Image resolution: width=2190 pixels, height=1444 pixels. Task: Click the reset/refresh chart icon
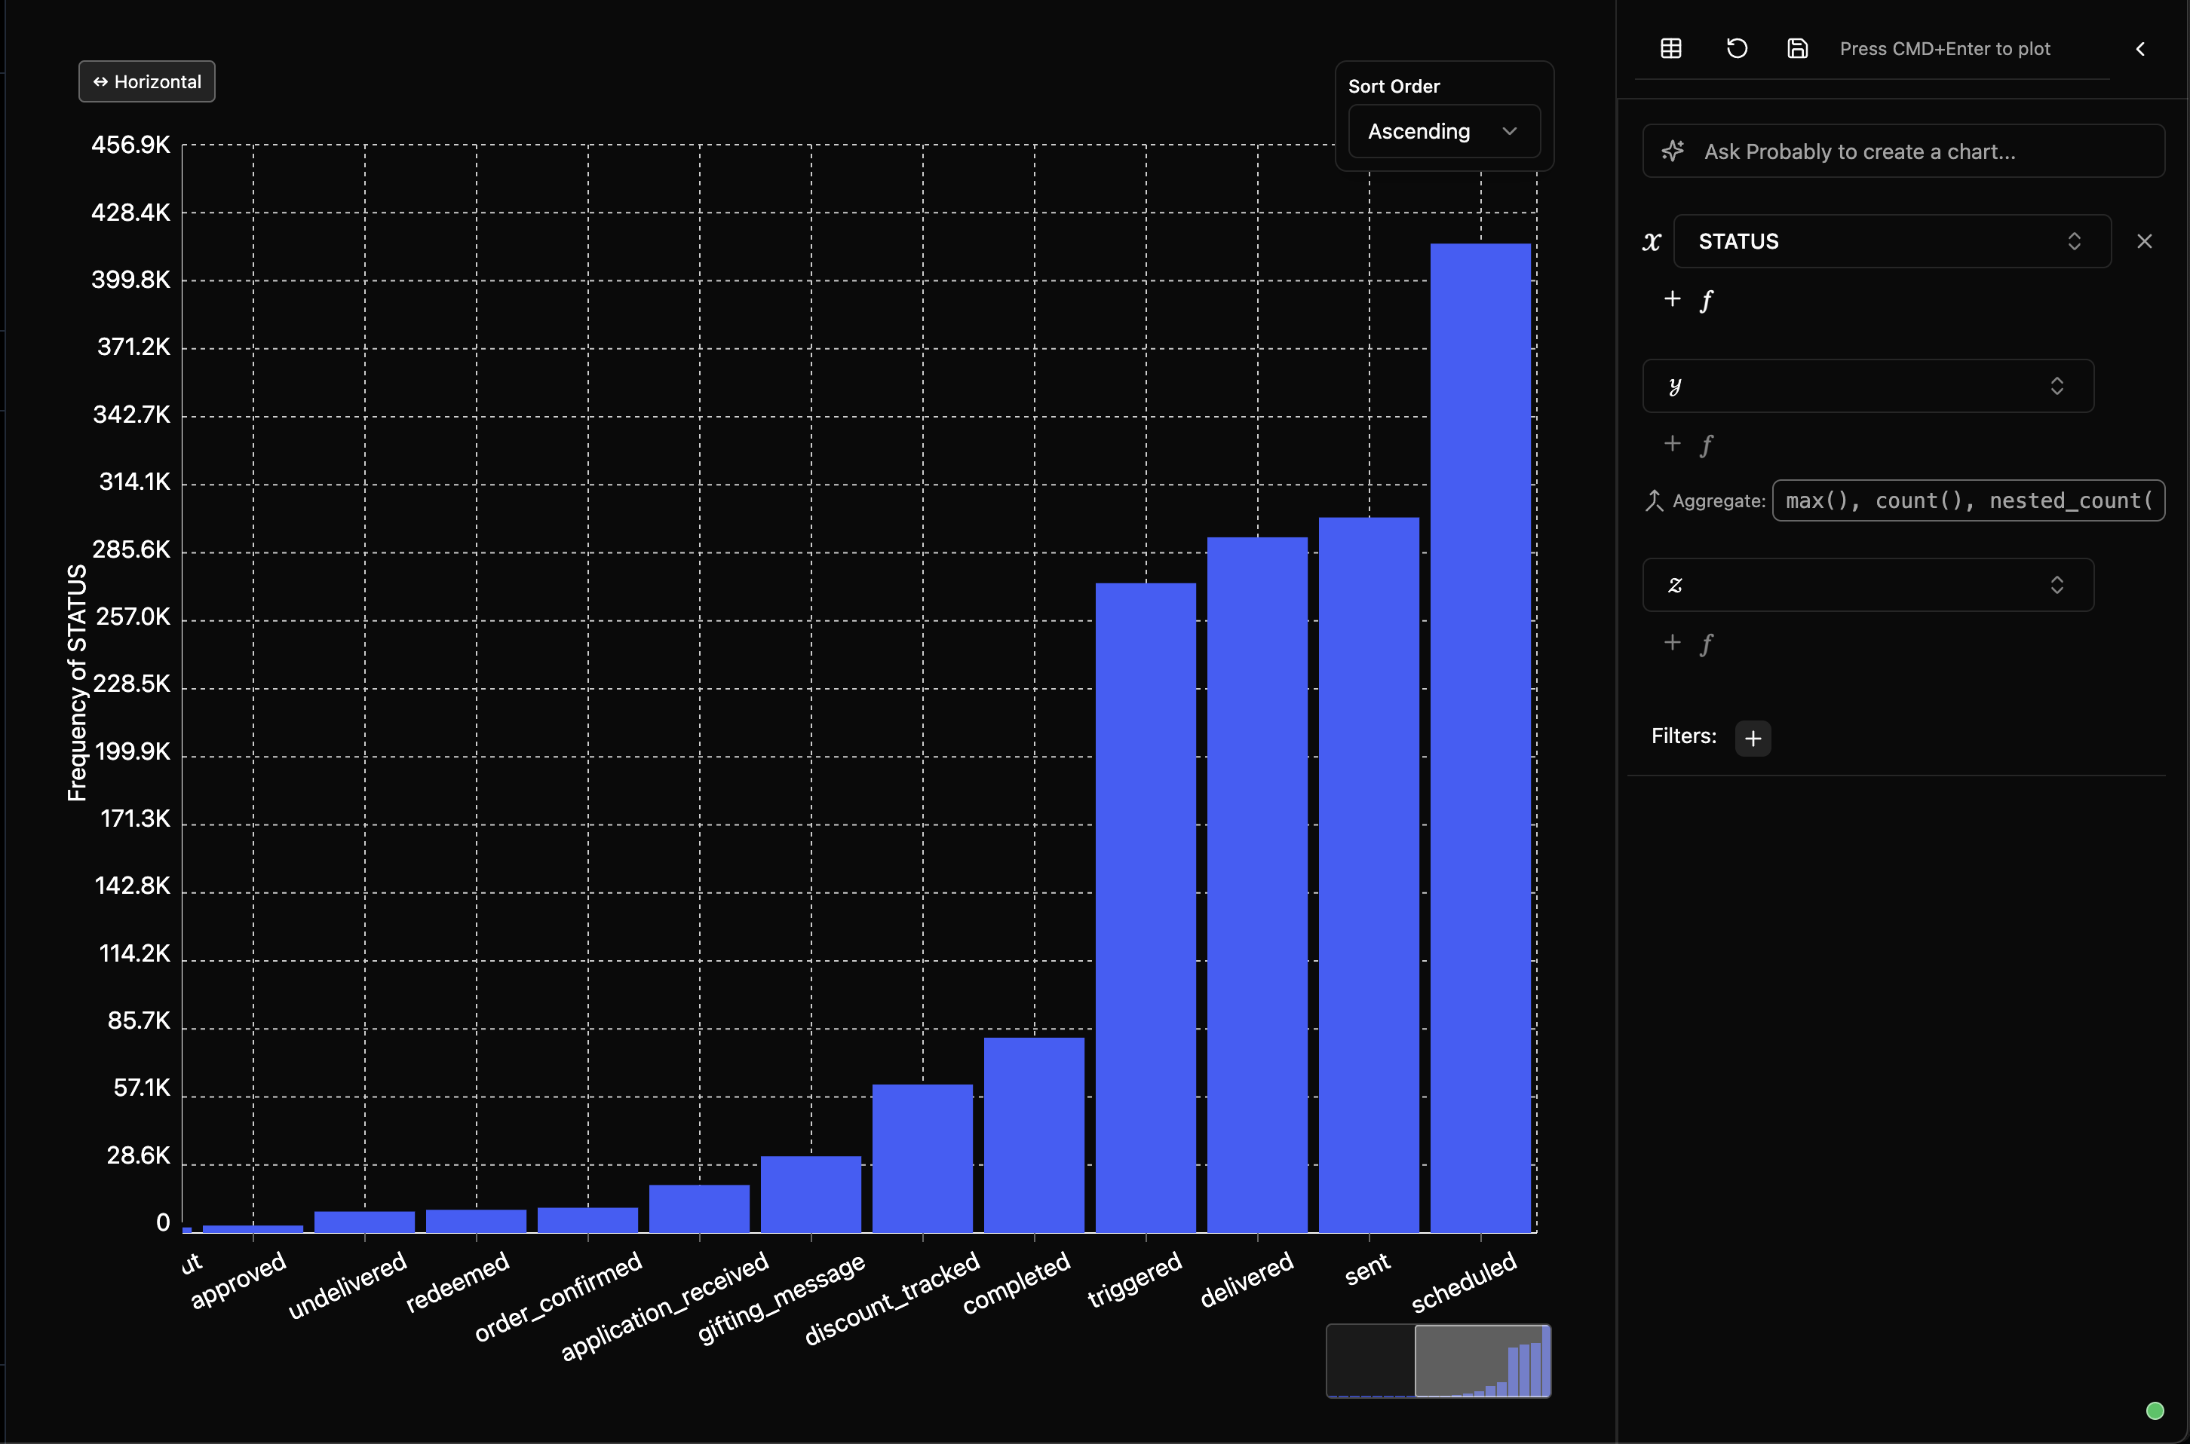(x=1737, y=49)
